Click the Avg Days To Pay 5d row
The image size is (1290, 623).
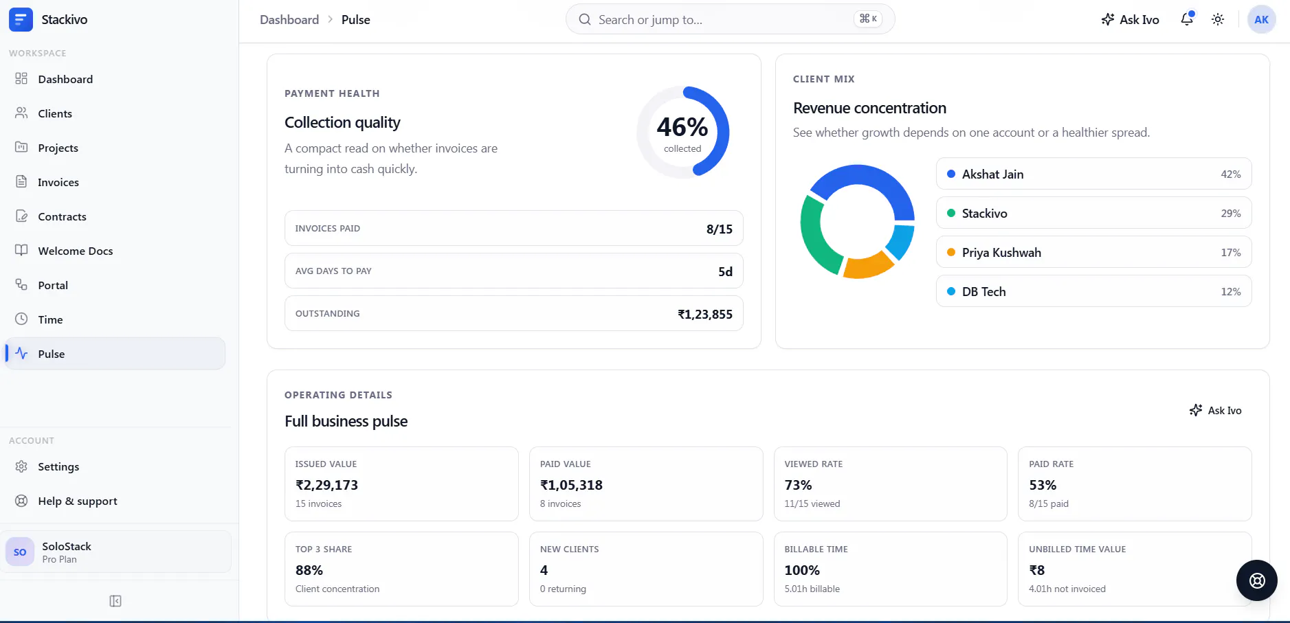(x=513, y=271)
